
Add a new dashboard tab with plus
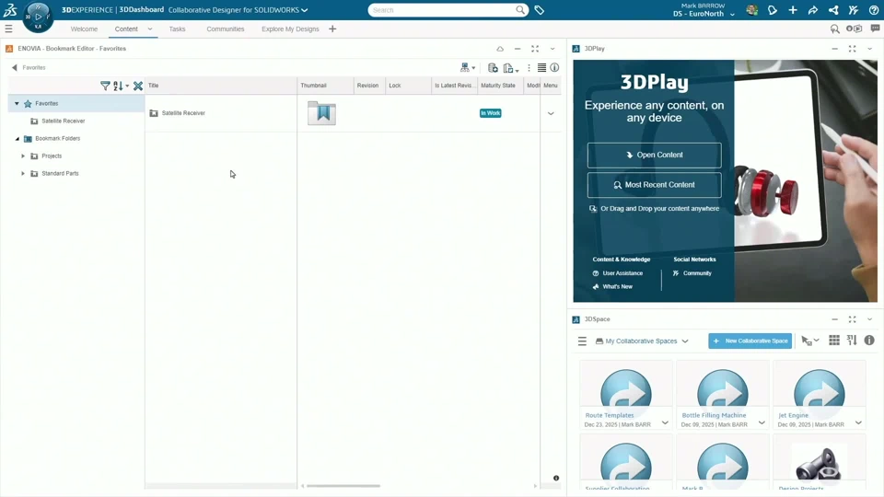[332, 29]
